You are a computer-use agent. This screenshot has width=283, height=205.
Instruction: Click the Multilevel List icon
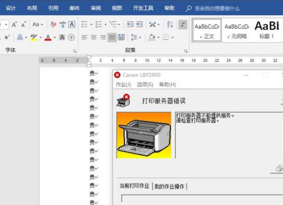[x=113, y=24]
